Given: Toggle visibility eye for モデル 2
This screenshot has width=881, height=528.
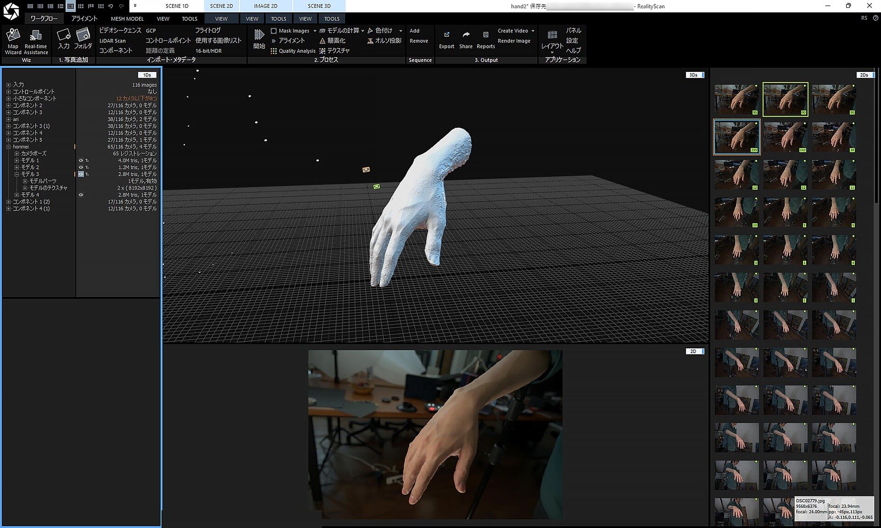Looking at the screenshot, I should (81, 167).
